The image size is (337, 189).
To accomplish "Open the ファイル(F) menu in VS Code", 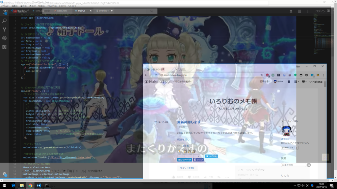I will click(x=5, y=6).
